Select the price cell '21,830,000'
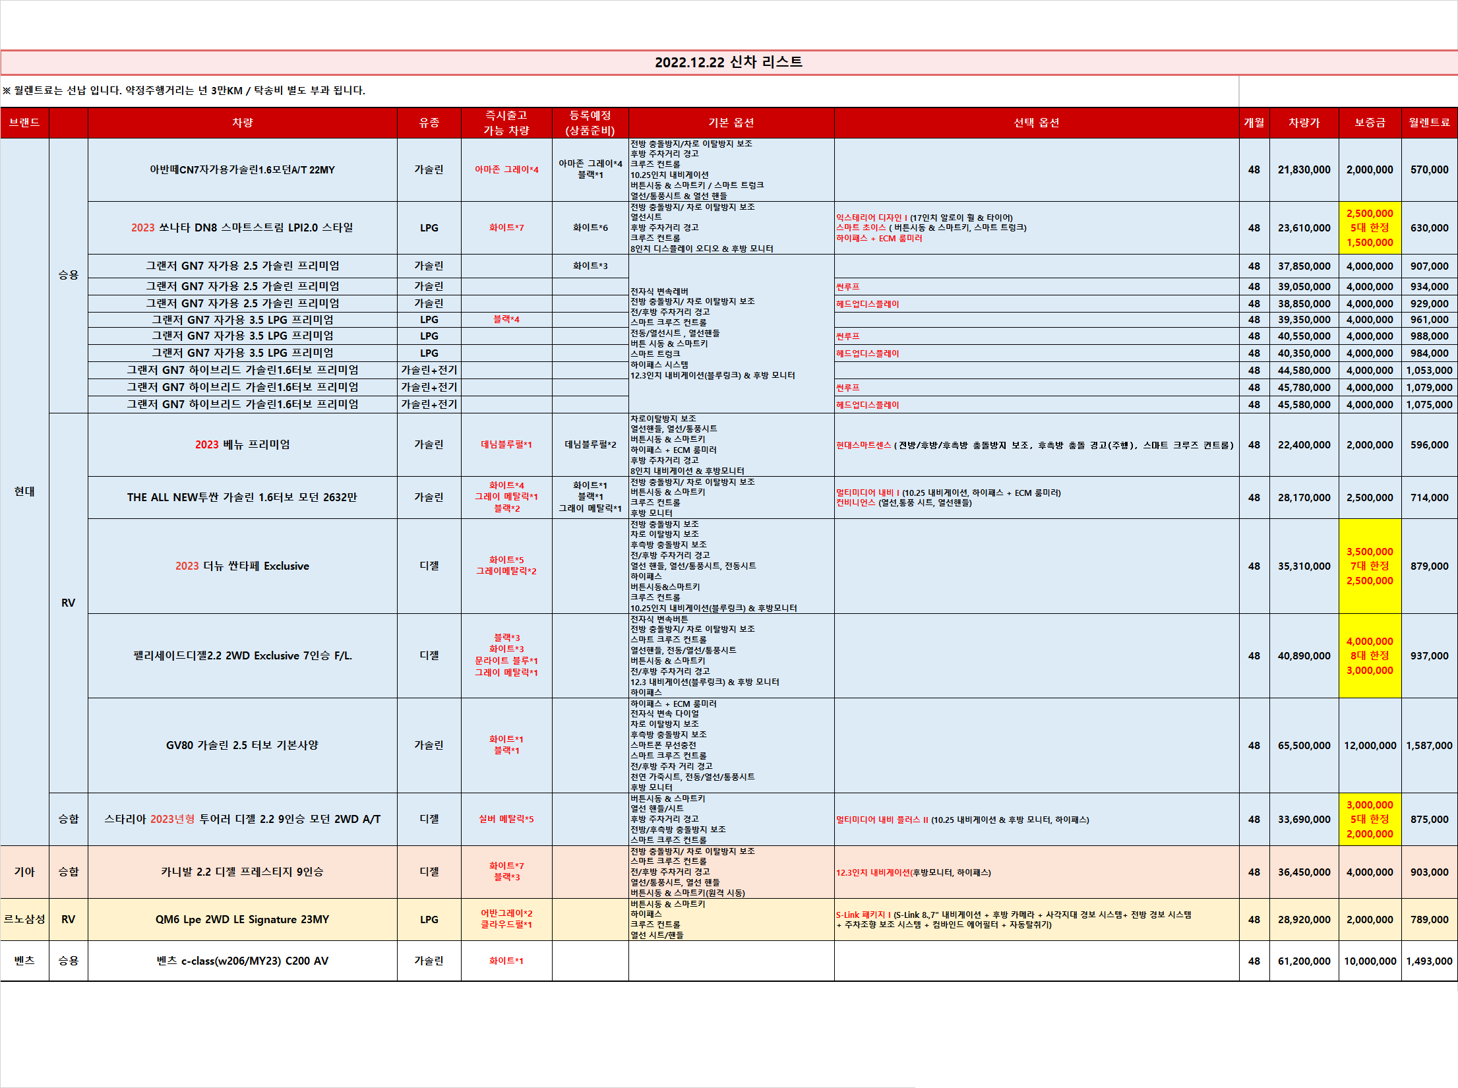 tap(1304, 169)
